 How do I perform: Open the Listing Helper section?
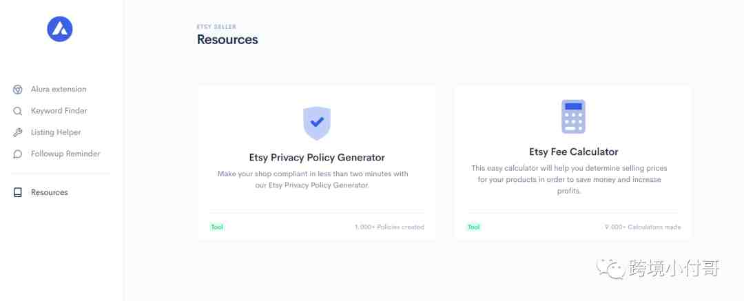(x=56, y=132)
